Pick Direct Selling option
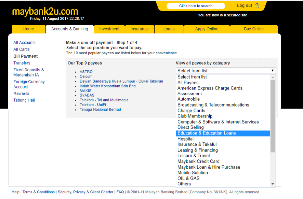303x199 pixels. coord(223,127)
